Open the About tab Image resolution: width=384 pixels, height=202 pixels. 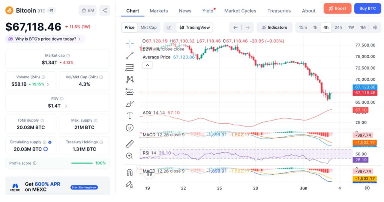pos(309,11)
